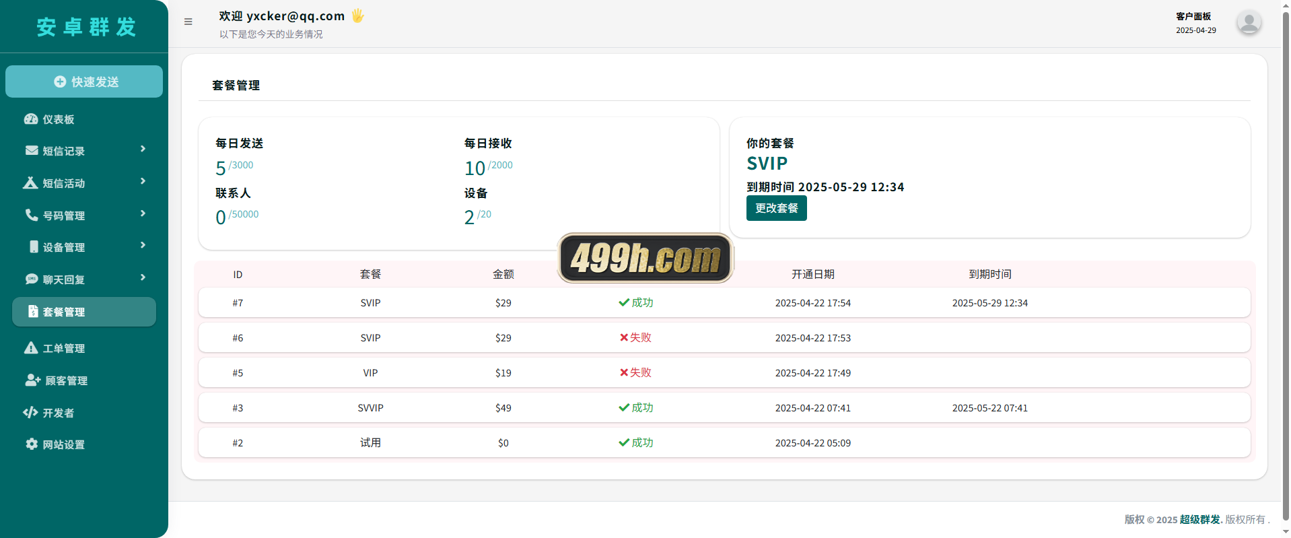
Task: Click the envelope icon for 短信记录
Action: point(32,150)
